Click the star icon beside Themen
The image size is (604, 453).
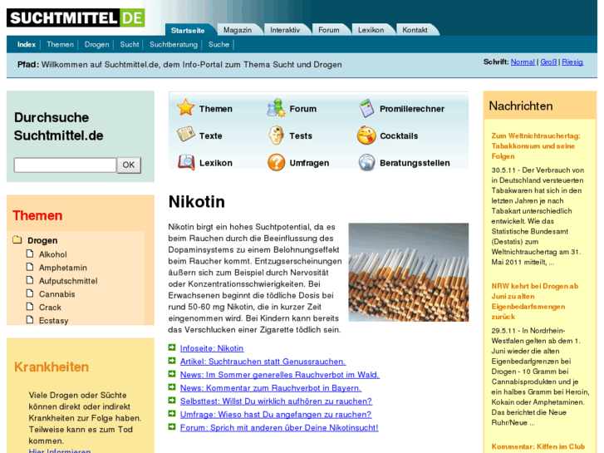(185, 108)
